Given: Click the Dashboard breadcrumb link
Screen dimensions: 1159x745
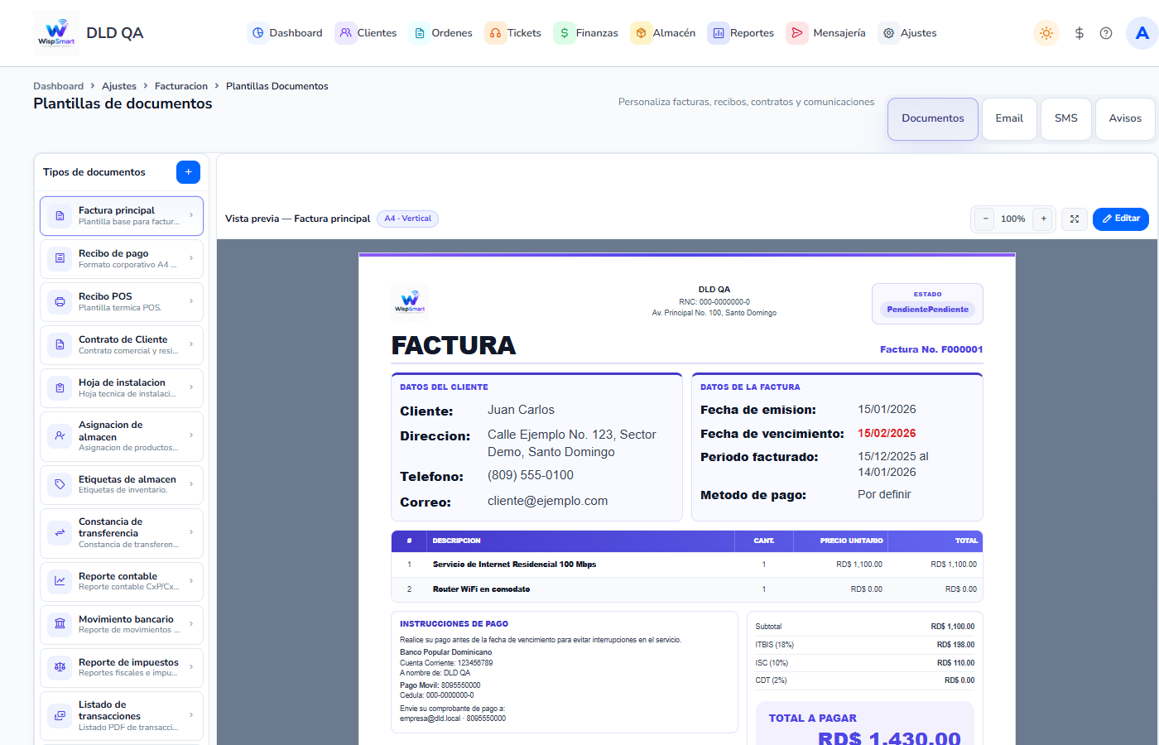Looking at the screenshot, I should coord(58,86).
